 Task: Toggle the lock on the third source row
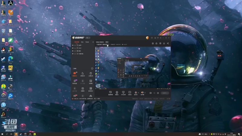click(x=75, y=51)
